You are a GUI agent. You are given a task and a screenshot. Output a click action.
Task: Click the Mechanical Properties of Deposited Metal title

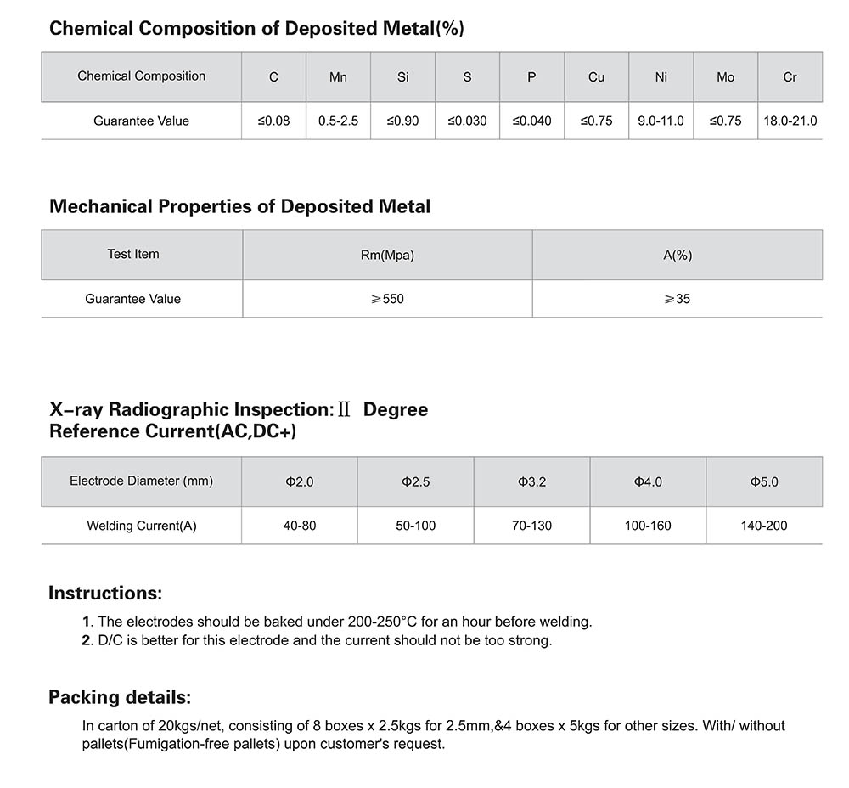tap(240, 206)
